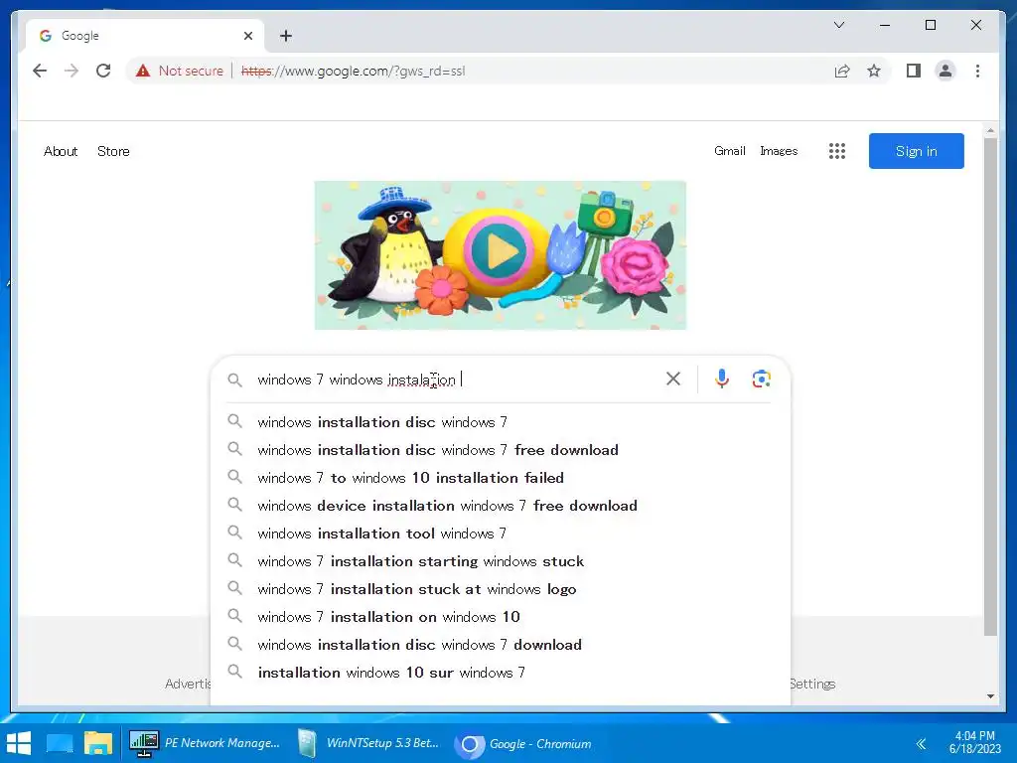Select suggestion 'windows installation disc windows 7 free download'

point(501,450)
